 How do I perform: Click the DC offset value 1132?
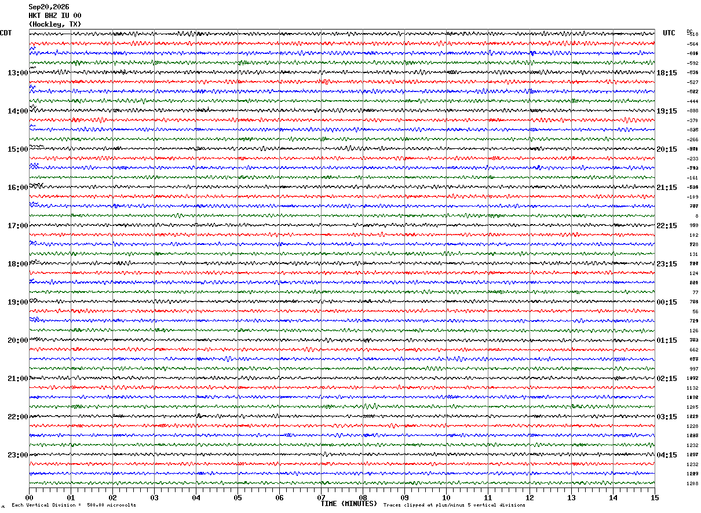(692, 388)
